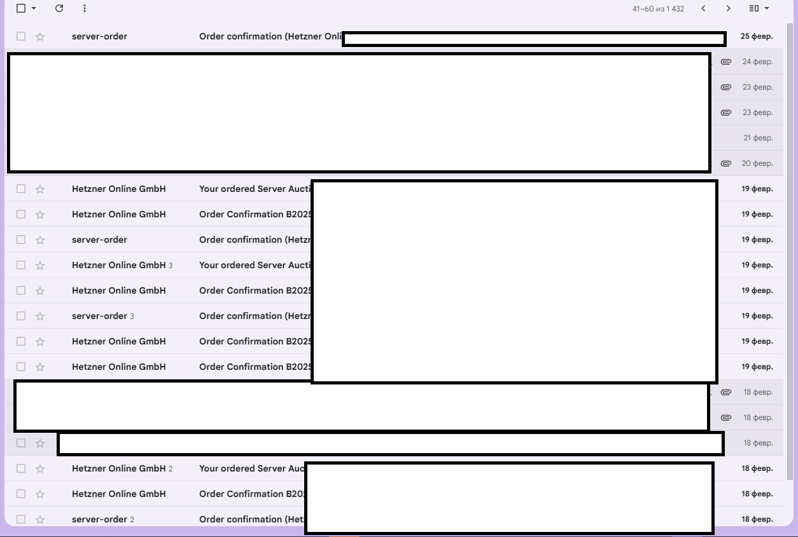This screenshot has height=537, width=798.
Task: Open the three-dot more options menu
Action: coord(85,8)
